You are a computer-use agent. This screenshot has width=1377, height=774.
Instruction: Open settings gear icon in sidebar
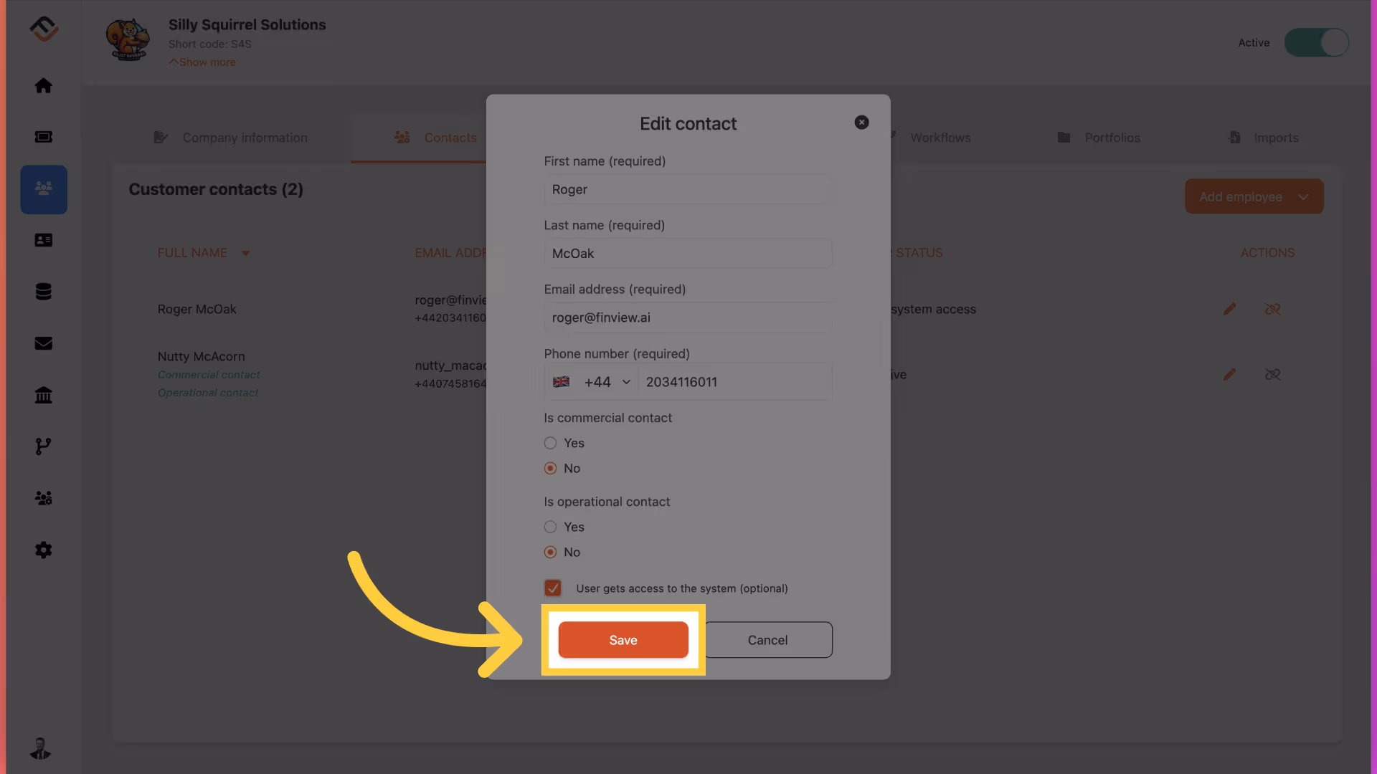[x=44, y=550]
